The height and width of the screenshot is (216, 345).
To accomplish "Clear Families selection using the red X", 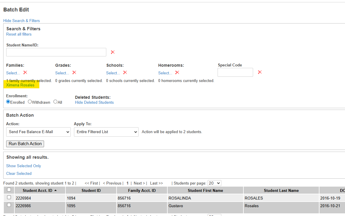I will tap(25, 73).
